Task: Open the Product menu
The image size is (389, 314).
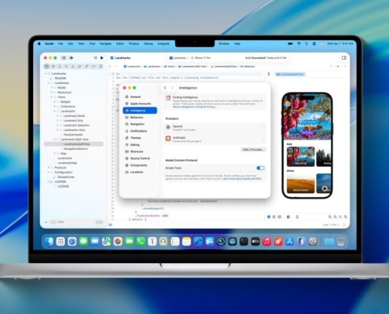Action: 134,44
